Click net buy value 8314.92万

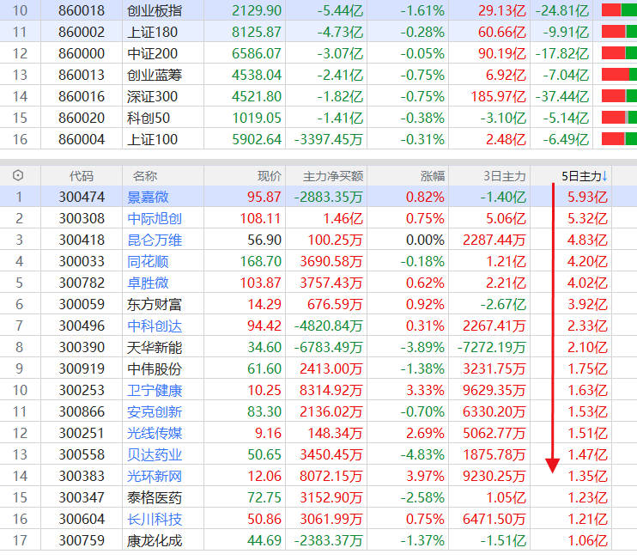tap(331, 391)
